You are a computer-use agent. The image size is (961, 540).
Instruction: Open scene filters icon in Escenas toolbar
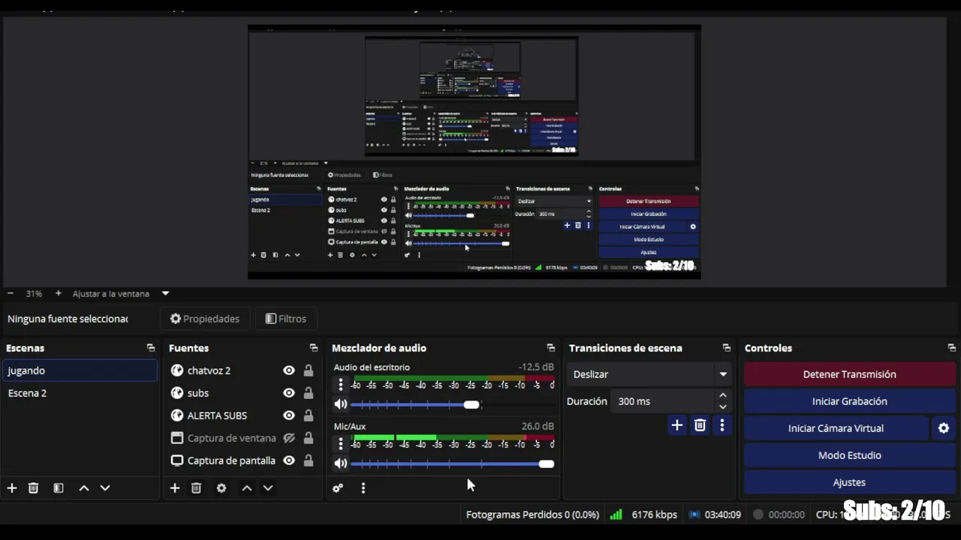(59, 488)
